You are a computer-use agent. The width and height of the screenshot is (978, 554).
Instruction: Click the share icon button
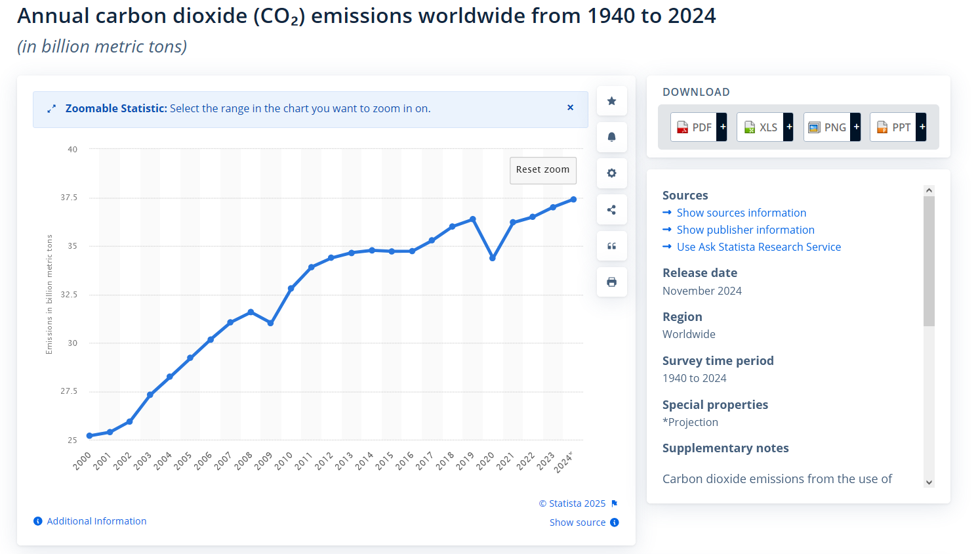611,210
